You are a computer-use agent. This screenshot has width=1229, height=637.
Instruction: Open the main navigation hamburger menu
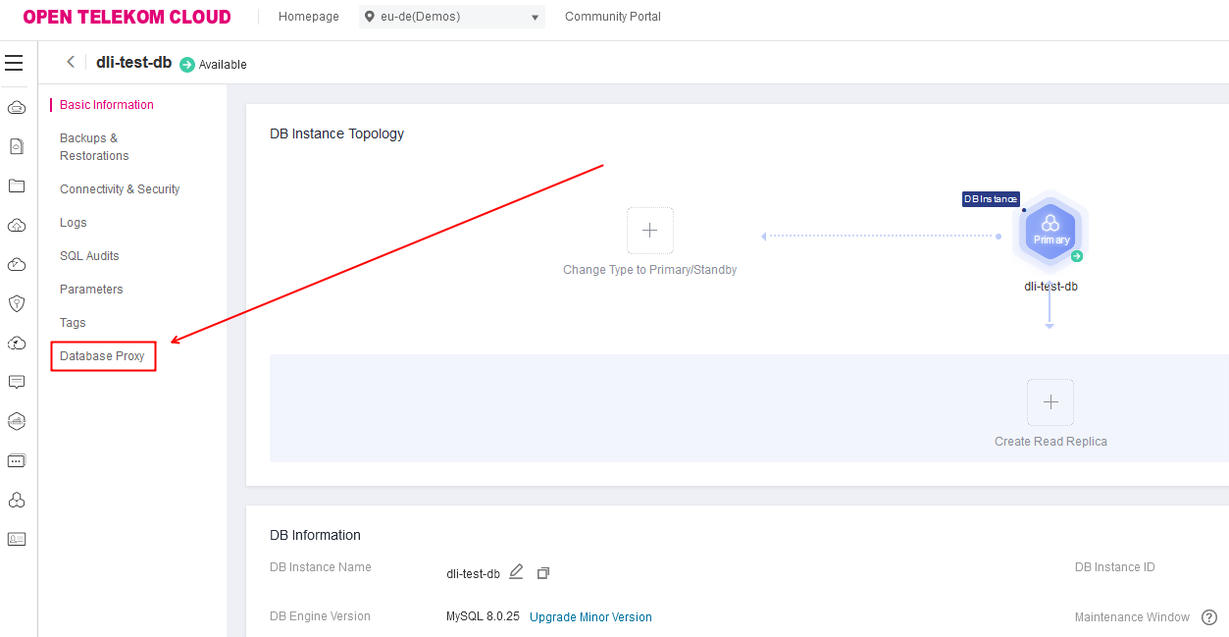tap(14, 62)
